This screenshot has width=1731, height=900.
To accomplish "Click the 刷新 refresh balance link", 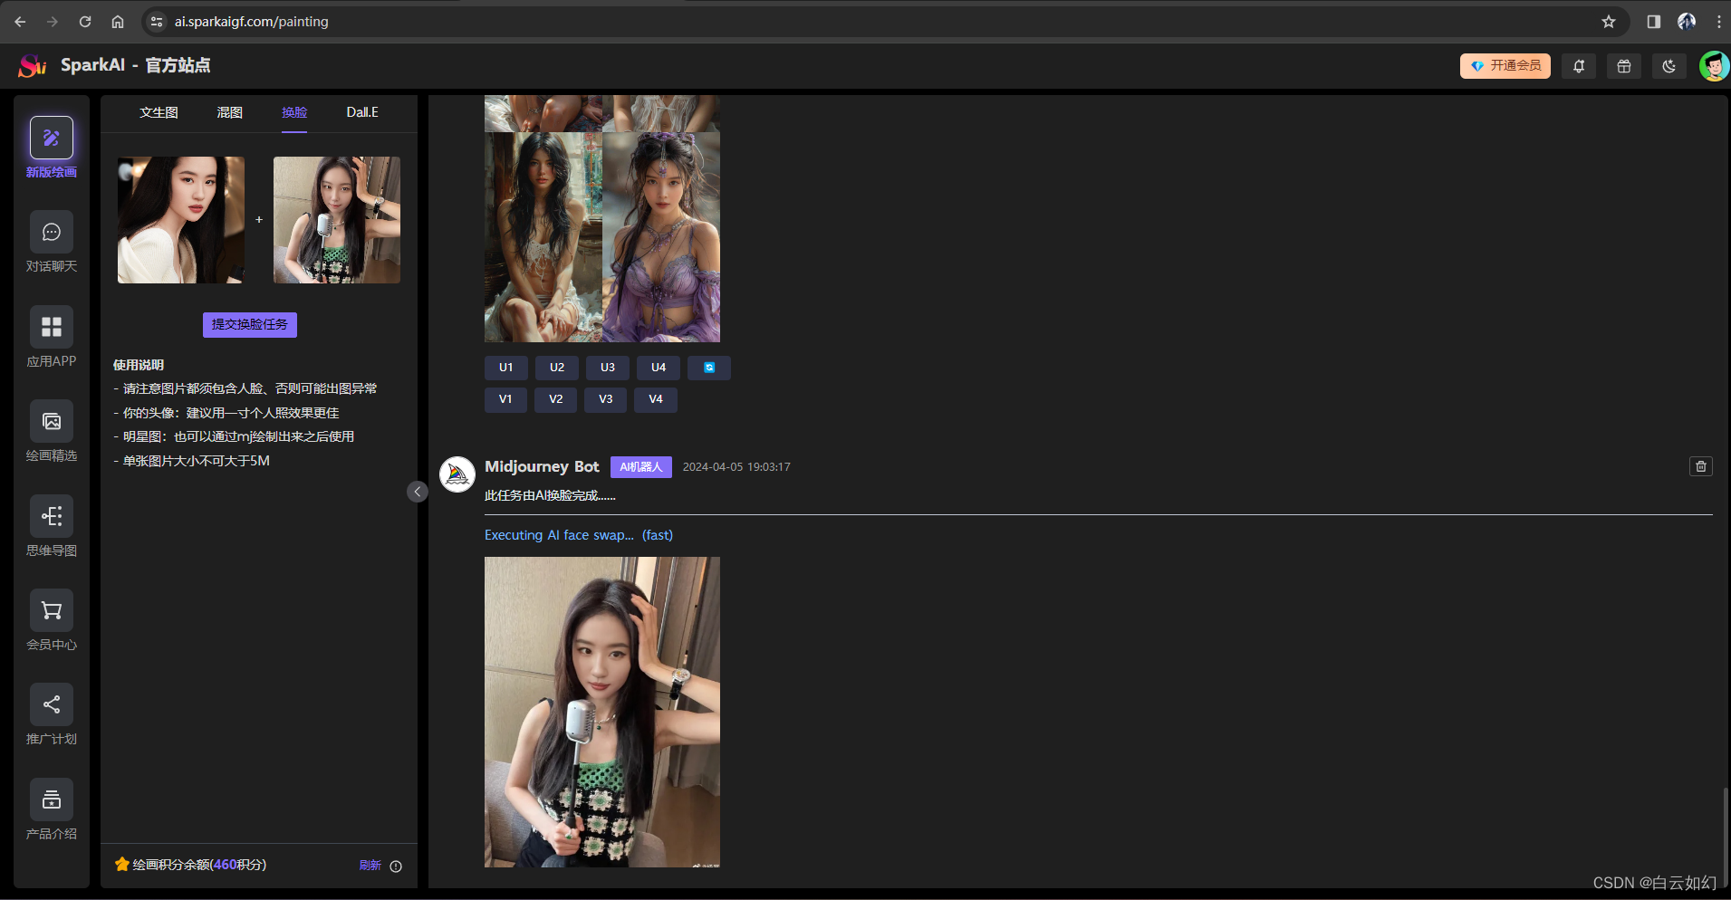I will [x=370, y=866].
